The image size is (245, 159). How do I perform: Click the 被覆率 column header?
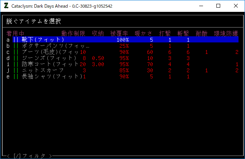click(x=119, y=34)
